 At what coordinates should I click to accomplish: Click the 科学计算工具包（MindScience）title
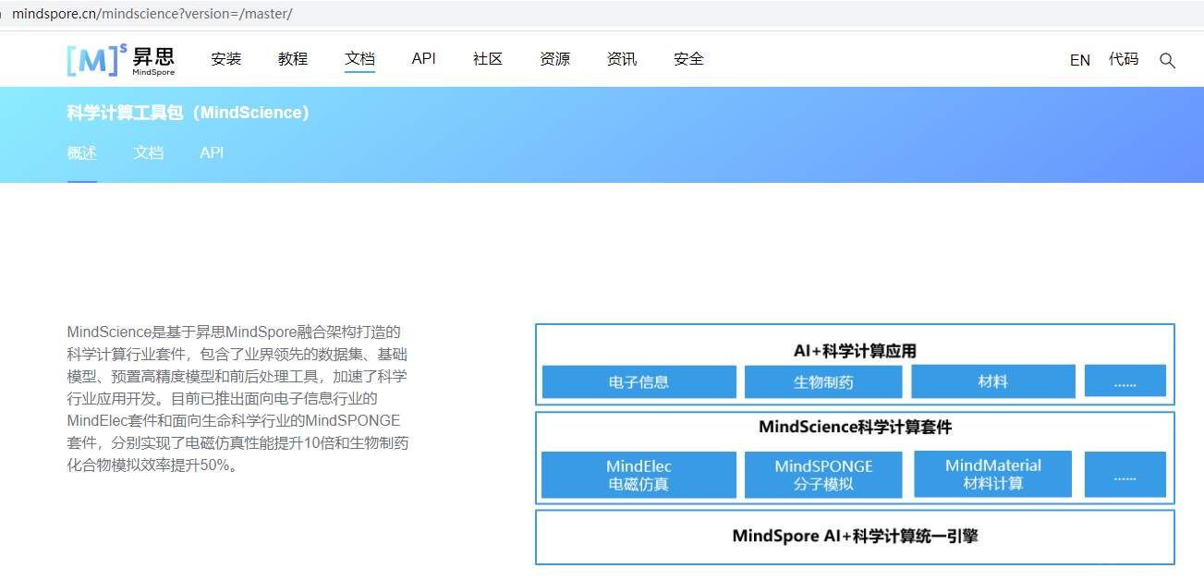point(188,113)
